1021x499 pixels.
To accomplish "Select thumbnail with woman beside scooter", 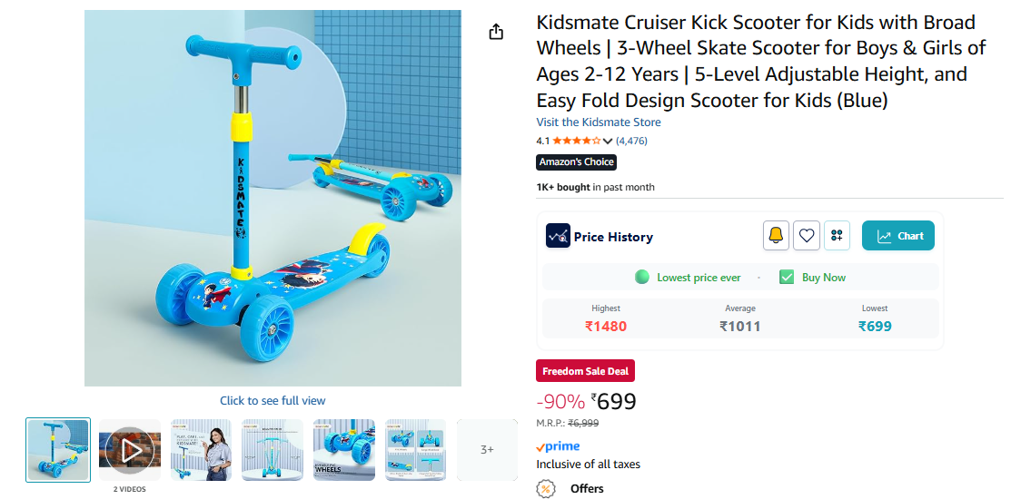I will coord(202,449).
